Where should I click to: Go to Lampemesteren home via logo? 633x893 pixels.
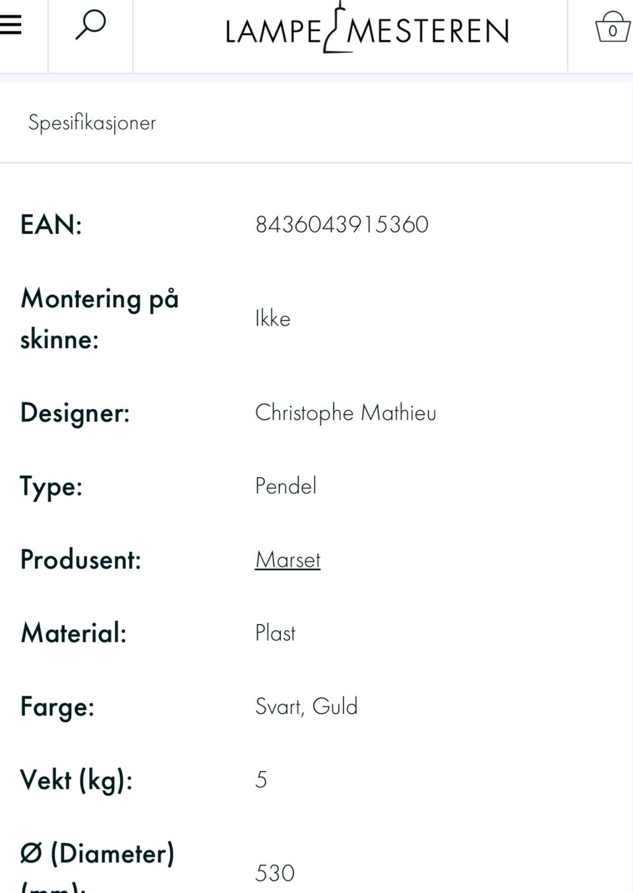(x=367, y=30)
